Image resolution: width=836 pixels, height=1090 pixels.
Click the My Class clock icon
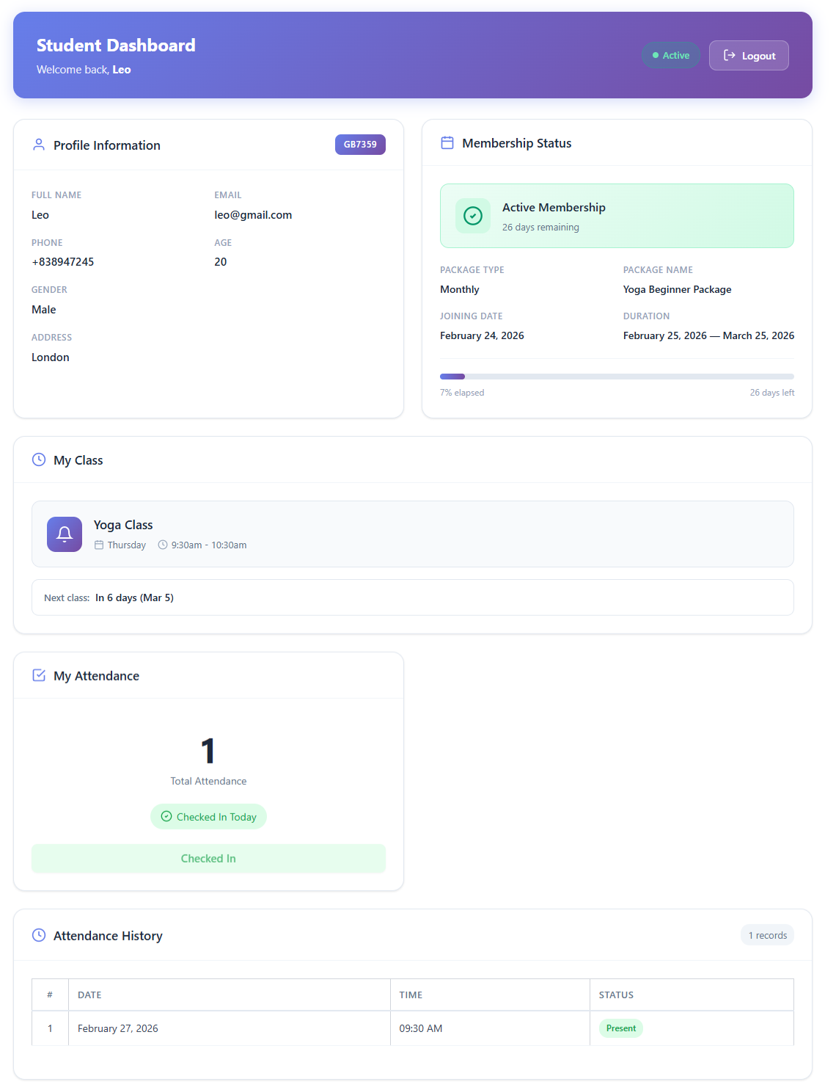pos(39,459)
